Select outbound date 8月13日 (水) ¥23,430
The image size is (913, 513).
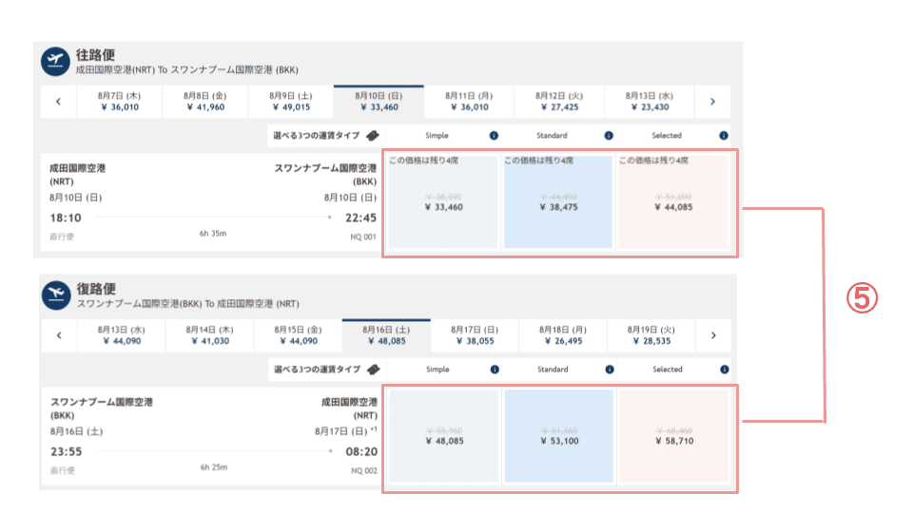point(650,102)
